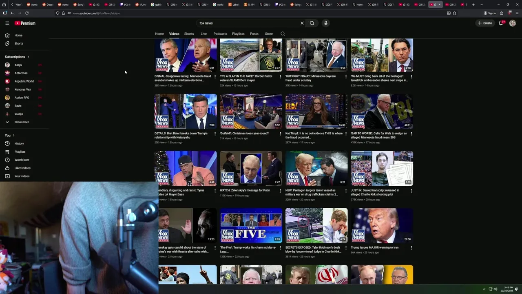
Task: Click the magnifier search button
Action: [312, 23]
